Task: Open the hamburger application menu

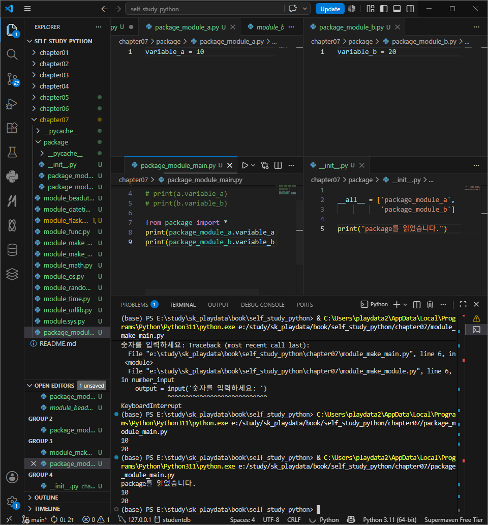Action: (27, 9)
